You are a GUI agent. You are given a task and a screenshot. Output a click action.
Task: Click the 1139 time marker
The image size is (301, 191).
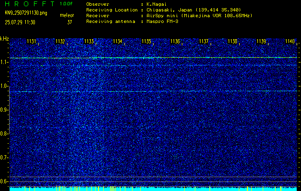tap(261, 41)
